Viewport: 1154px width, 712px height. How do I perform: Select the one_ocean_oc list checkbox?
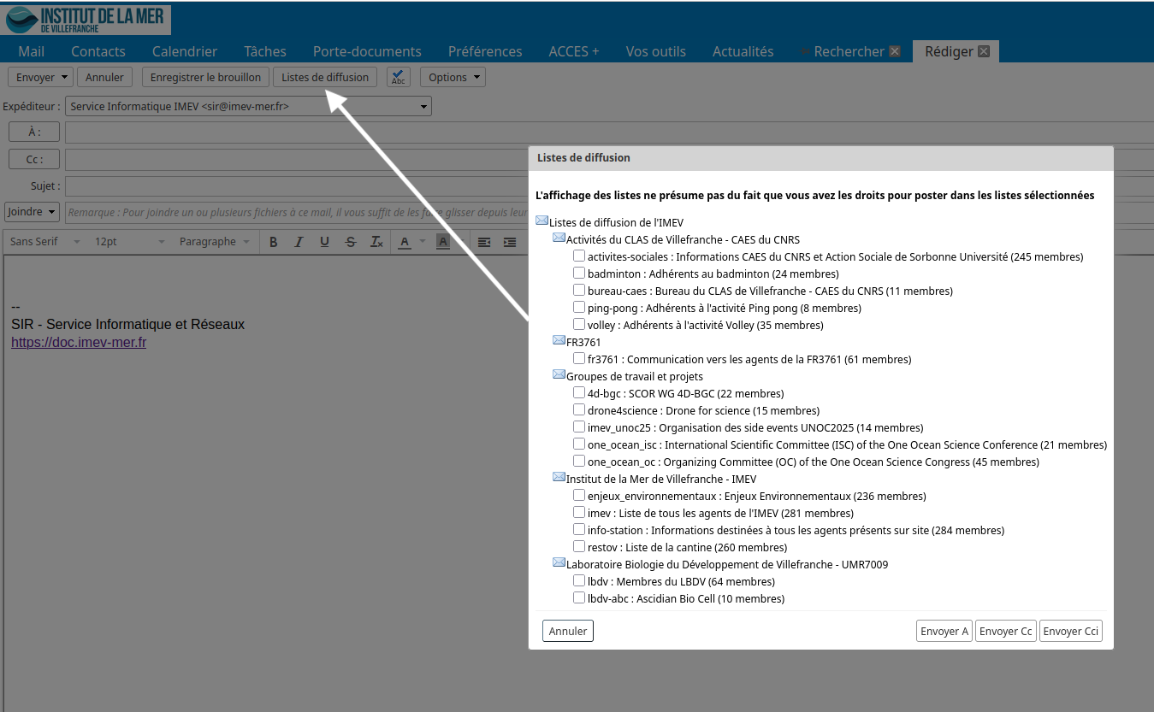point(579,461)
